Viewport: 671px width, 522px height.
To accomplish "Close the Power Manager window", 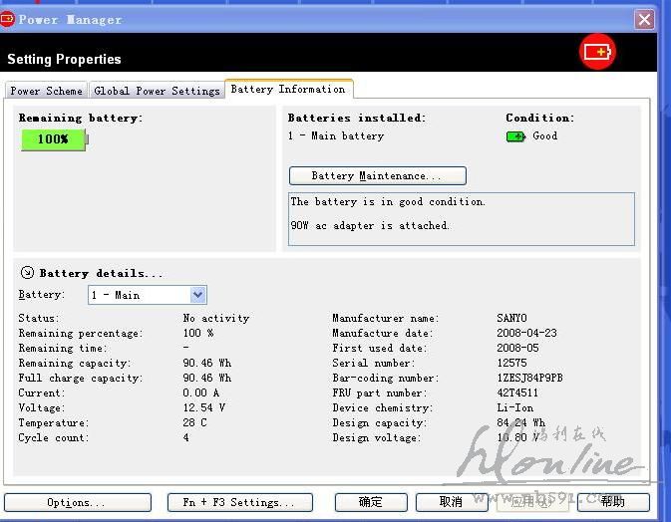I will (645, 19).
